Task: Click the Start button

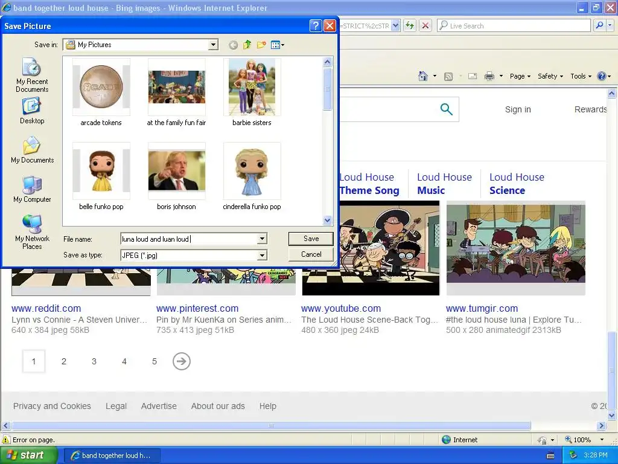Action: [x=28, y=455]
